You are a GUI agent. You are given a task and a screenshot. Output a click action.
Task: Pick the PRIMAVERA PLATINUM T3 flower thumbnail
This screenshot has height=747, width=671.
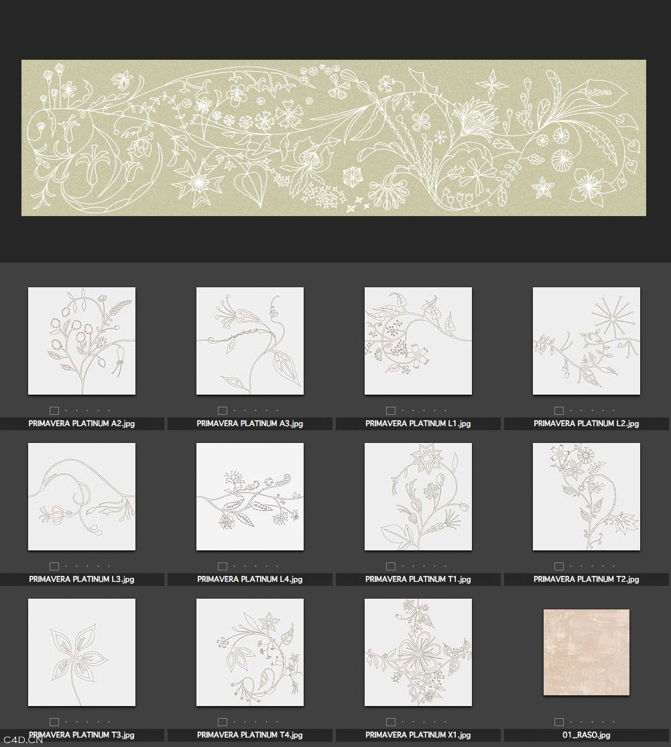[82, 652]
